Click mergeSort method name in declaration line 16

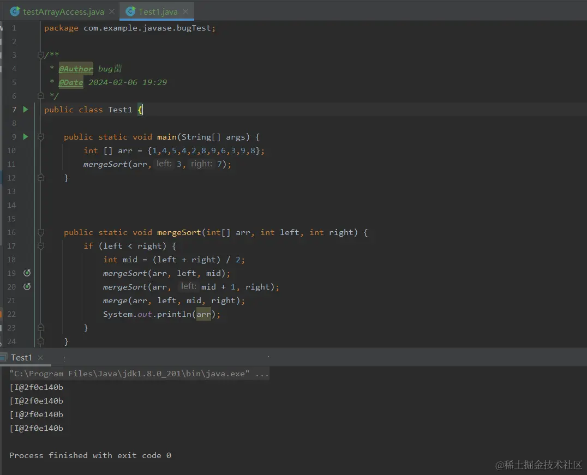179,232
